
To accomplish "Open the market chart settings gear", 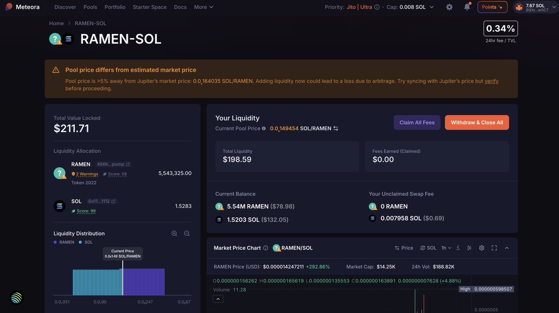I will click(482, 248).
